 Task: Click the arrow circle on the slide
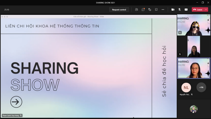click(x=16, y=102)
